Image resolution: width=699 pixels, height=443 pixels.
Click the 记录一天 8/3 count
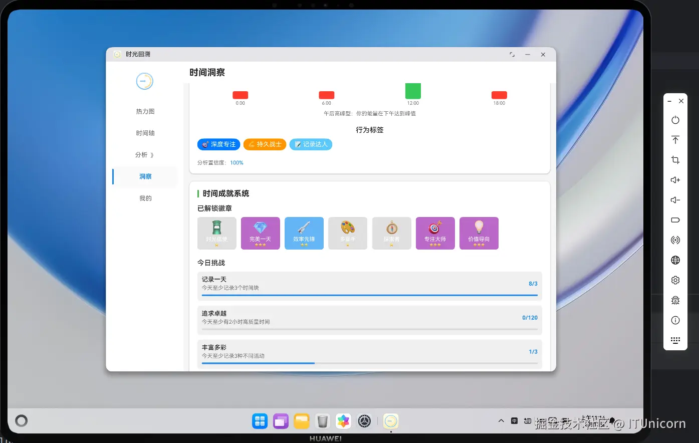point(533,284)
